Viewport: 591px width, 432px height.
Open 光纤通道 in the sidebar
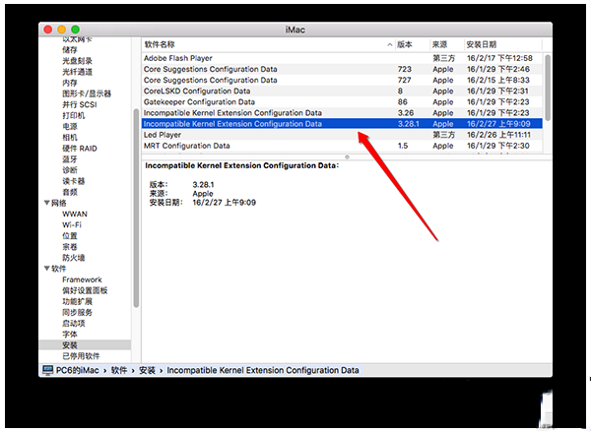(x=77, y=72)
